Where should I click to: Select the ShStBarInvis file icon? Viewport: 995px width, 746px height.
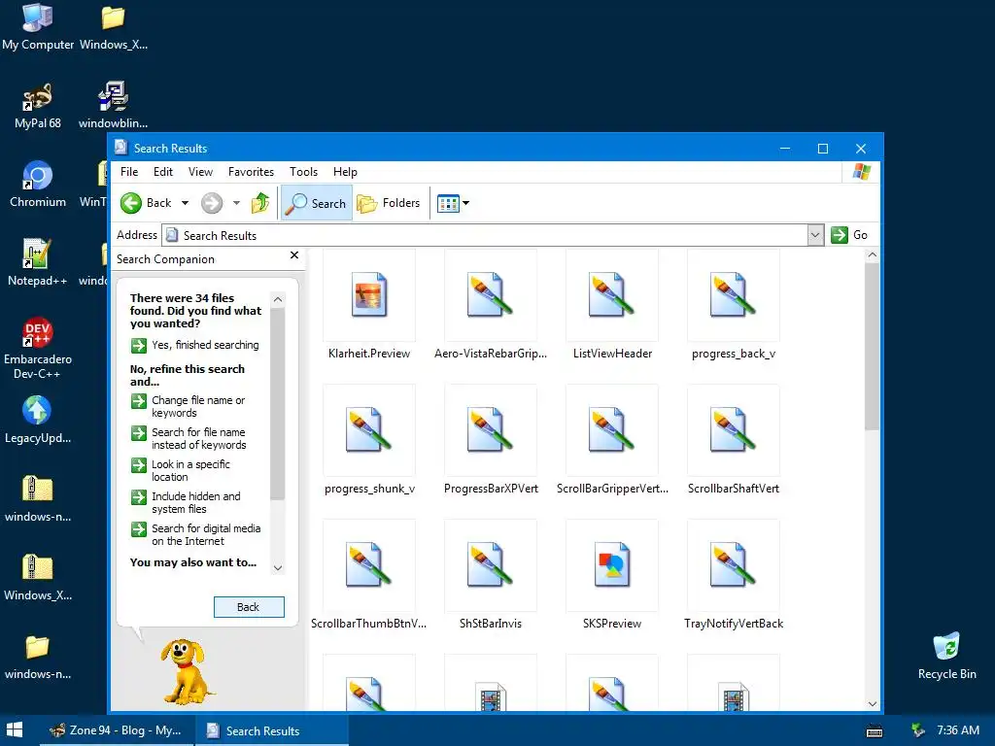click(x=491, y=565)
